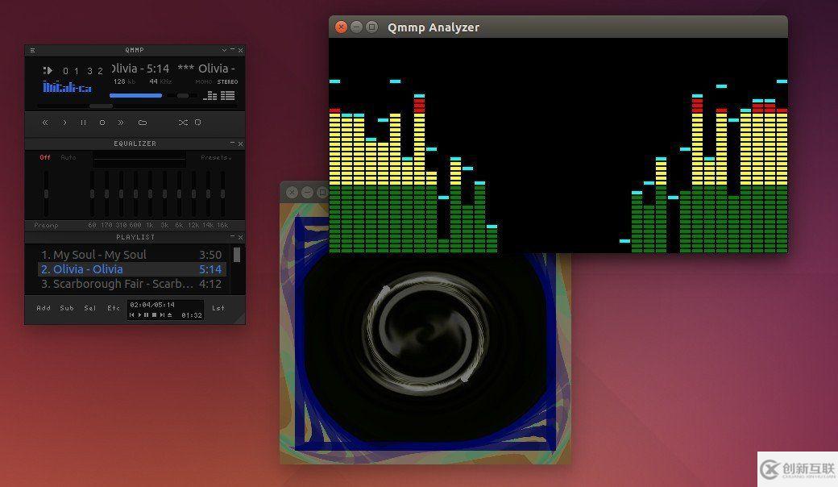Viewport: 838px width, 487px height.
Task: Open the playlist Sub menu
Action: coord(67,308)
